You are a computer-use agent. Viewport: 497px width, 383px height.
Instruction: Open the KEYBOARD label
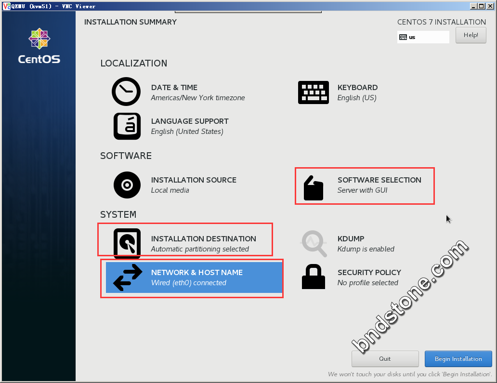[x=357, y=88]
